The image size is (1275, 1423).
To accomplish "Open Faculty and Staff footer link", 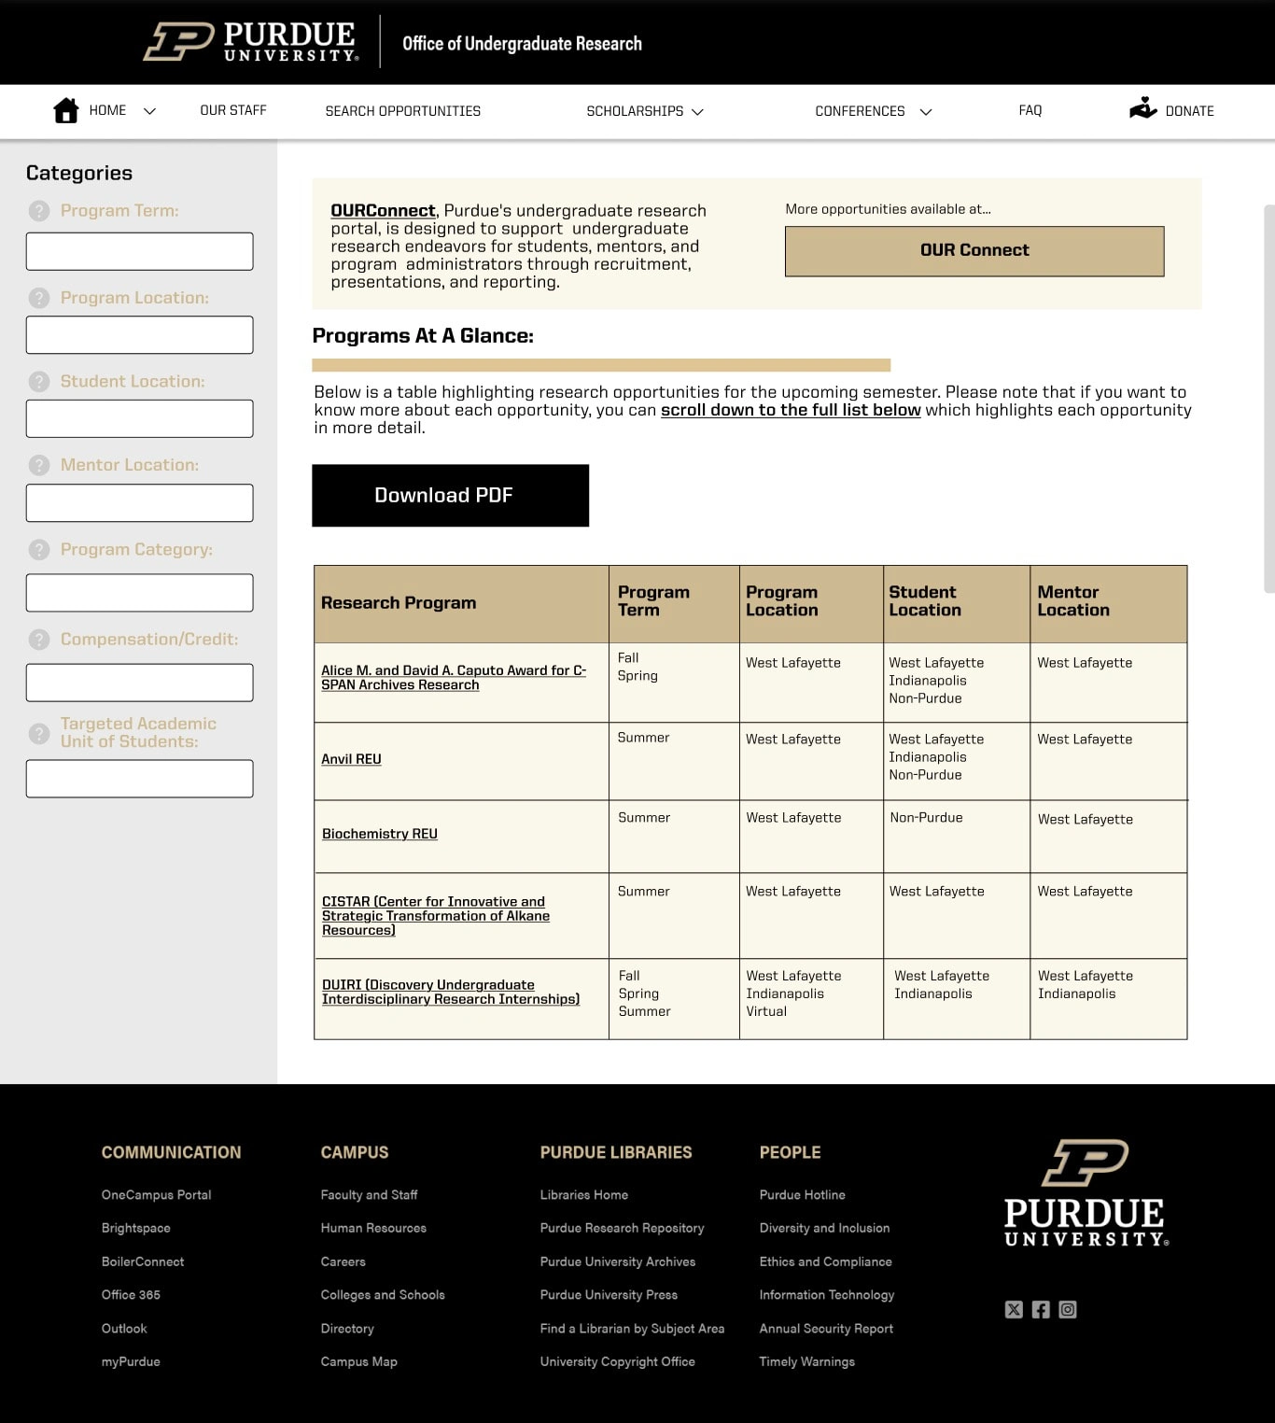I will click(369, 1195).
